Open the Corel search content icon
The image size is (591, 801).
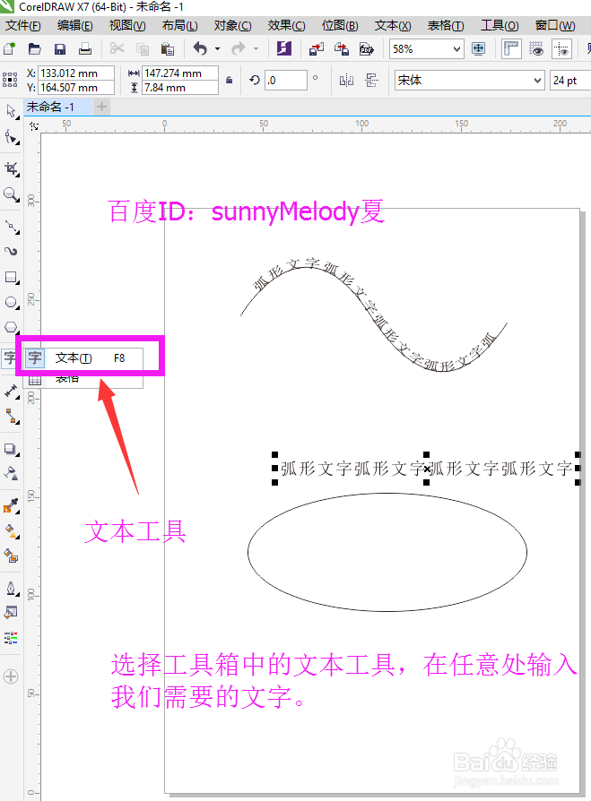point(283,49)
